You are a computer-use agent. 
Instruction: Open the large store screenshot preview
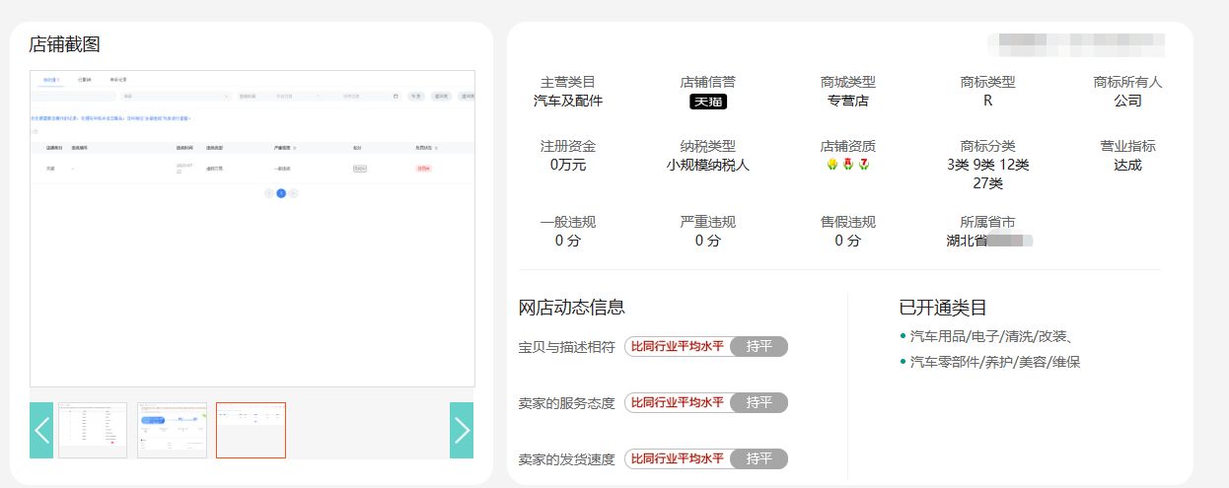[x=253, y=228]
